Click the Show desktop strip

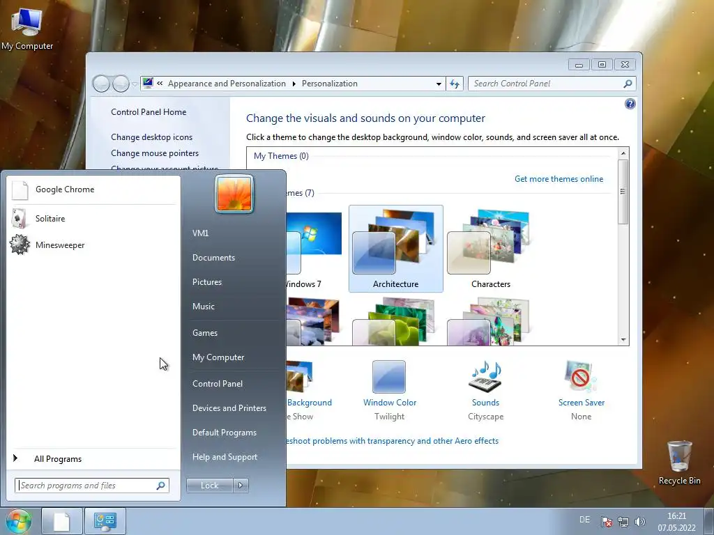click(x=709, y=521)
